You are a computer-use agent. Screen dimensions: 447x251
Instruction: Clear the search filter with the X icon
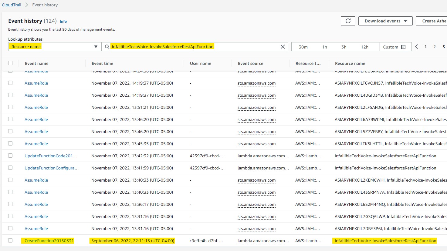click(x=283, y=46)
